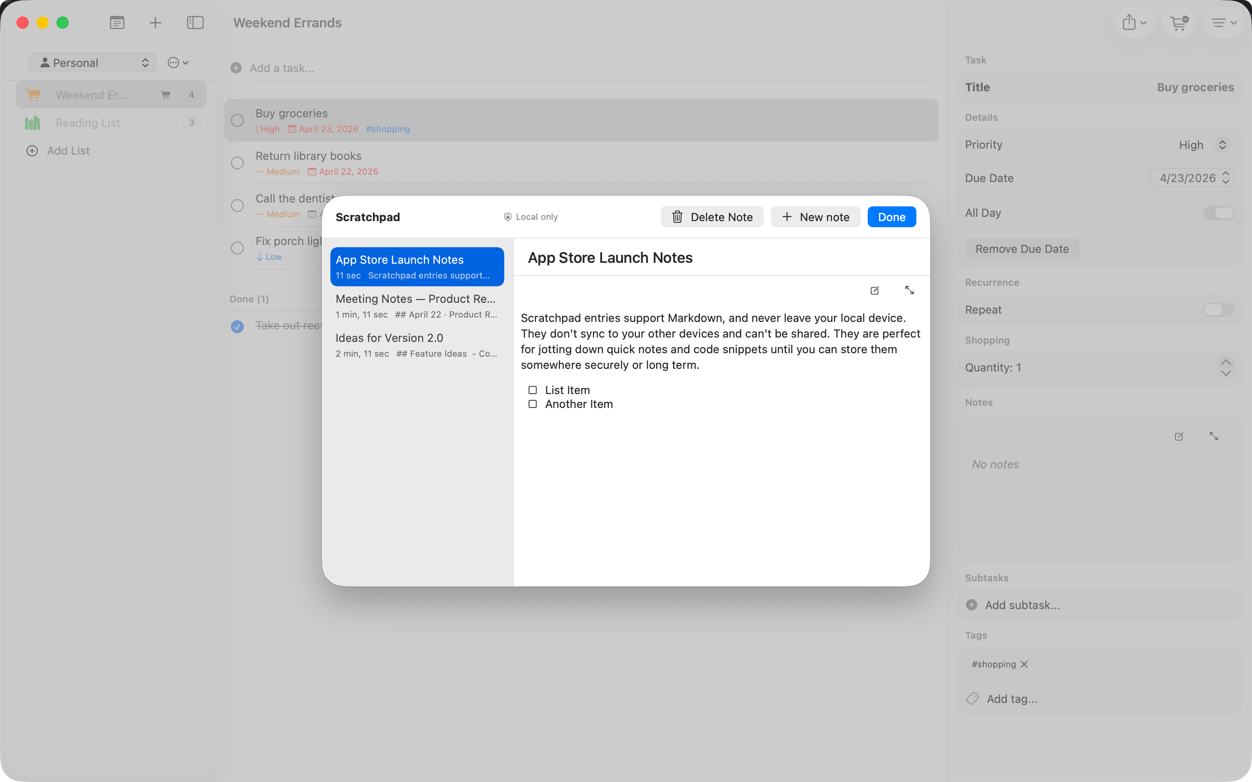The image size is (1252, 782).
Task: Click the Remove Due Date button
Action: pyautogui.click(x=1021, y=248)
